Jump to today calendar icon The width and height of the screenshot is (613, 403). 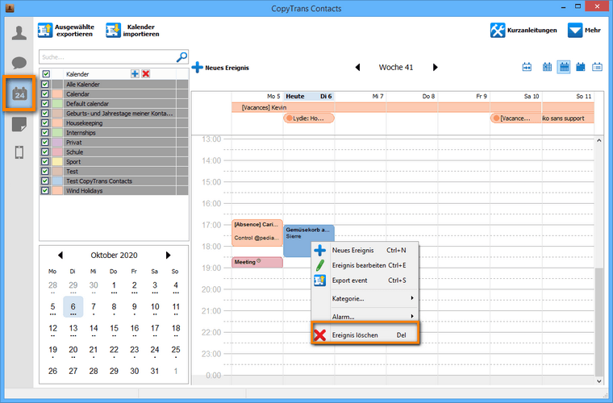point(527,67)
